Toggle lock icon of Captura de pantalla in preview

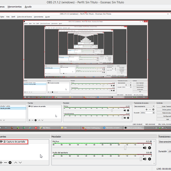point(32,106)
